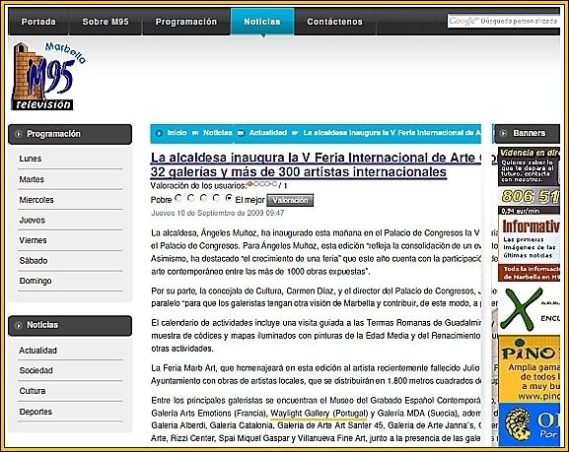Screen dimensions: 569x452
Task: Open the Cultura news category
Action: (x=33, y=391)
